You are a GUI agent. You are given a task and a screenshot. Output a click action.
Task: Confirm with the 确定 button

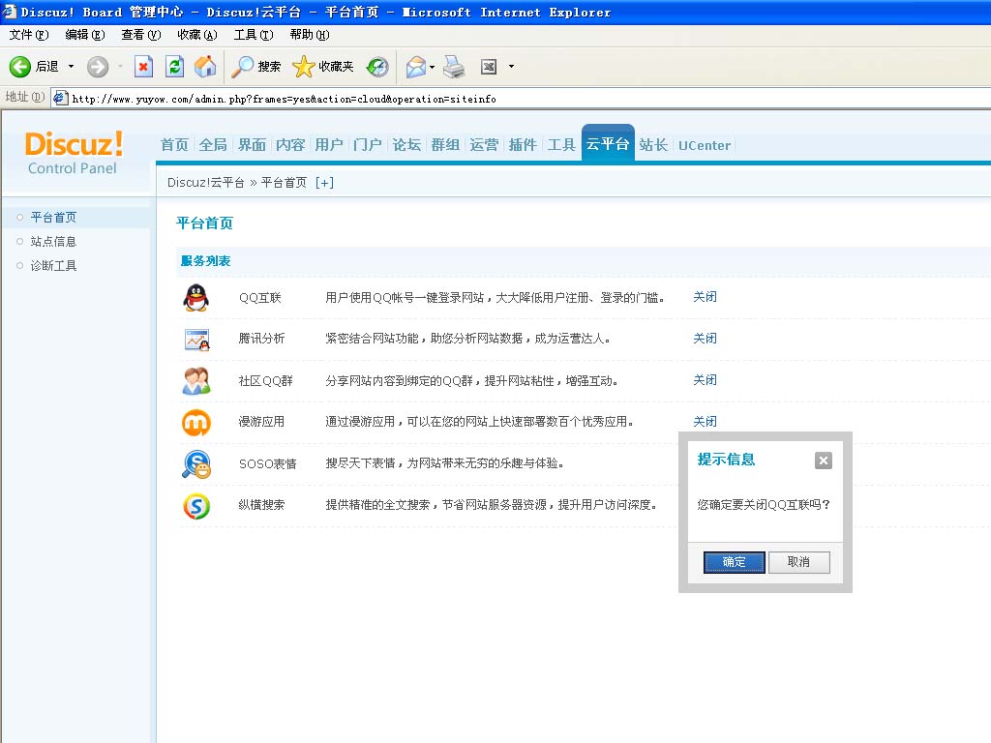(x=734, y=562)
